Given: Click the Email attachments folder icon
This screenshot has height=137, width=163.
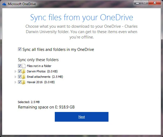Looking at the screenshot, I should 23,77.
